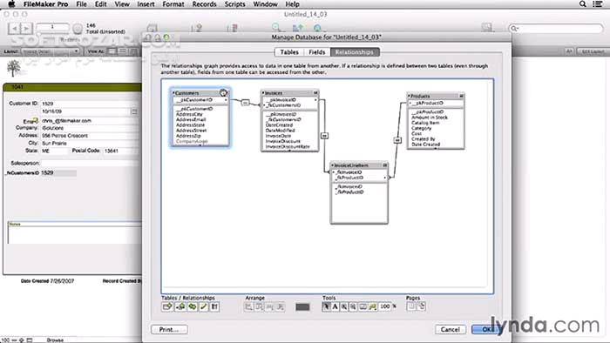Switch to the Fields tab
610x343 pixels.
316,52
